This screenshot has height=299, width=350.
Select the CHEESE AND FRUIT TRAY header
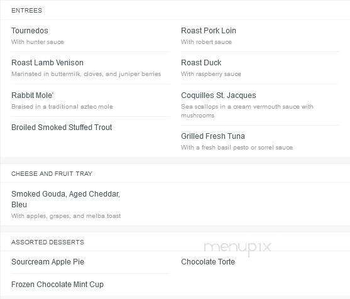coord(52,174)
